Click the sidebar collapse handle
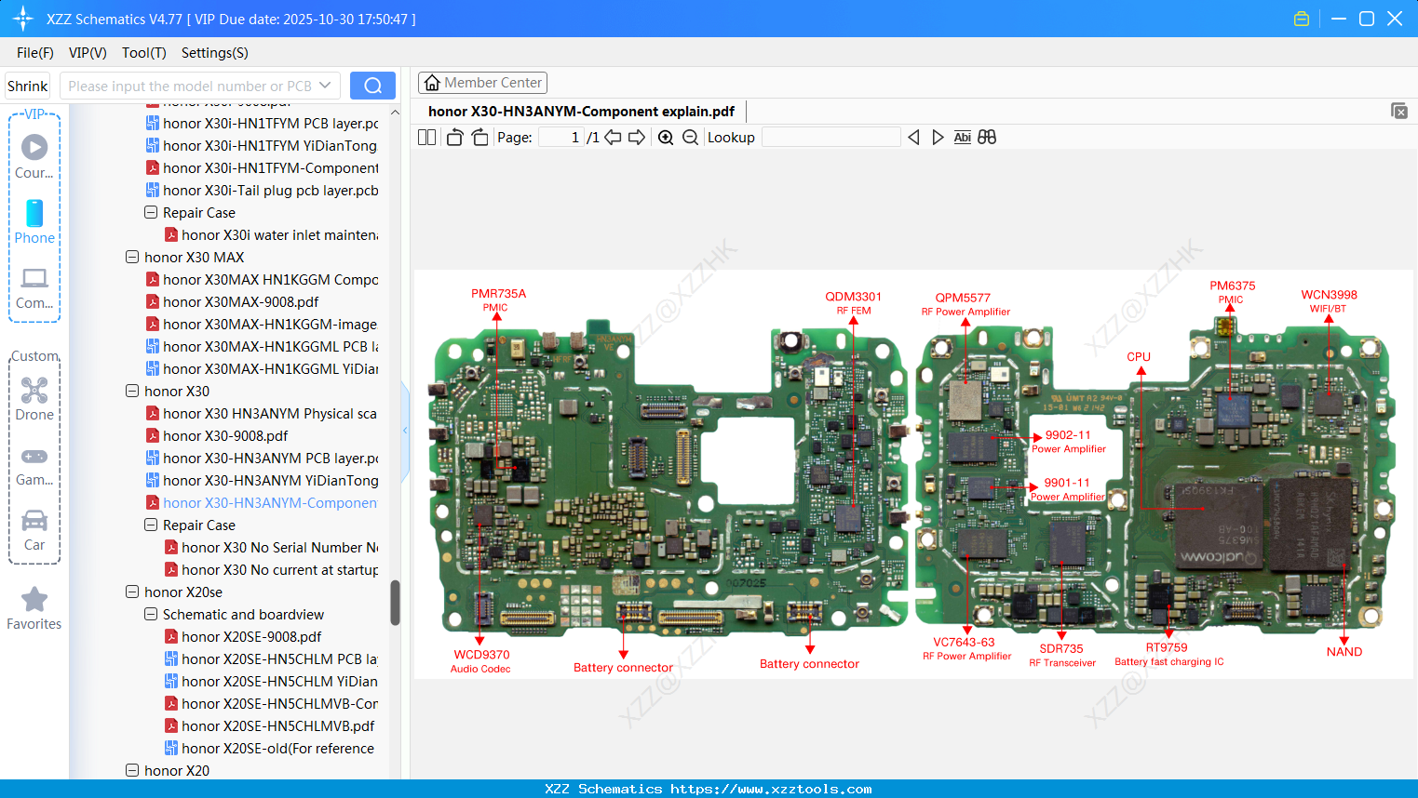This screenshot has width=1418, height=798. pyautogui.click(x=405, y=431)
